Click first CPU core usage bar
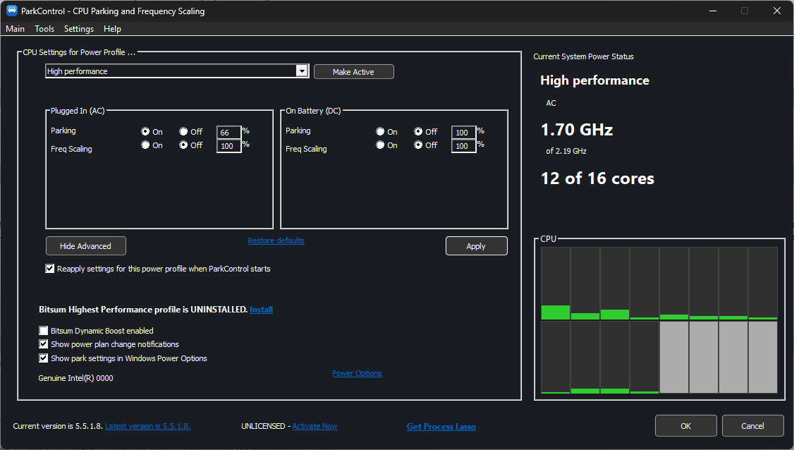 click(556, 284)
